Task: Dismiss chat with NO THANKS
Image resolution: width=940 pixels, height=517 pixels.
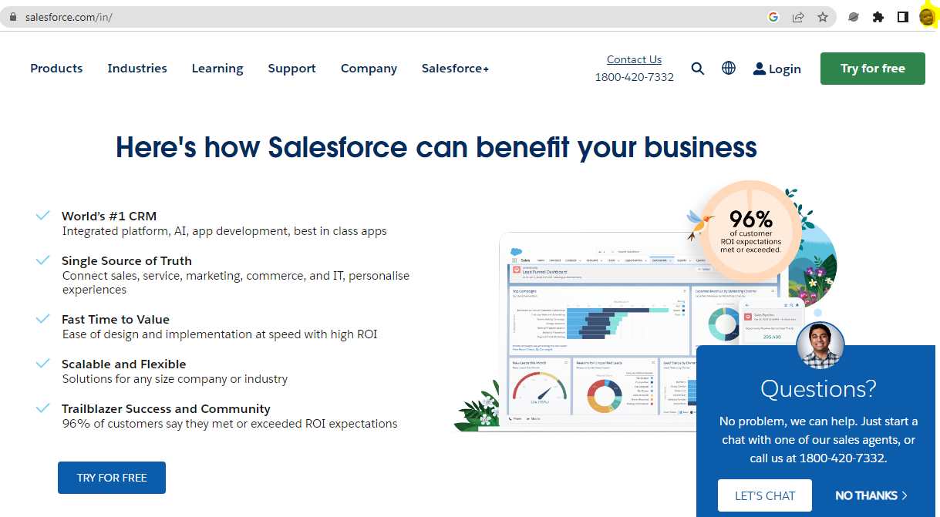Action: tap(871, 495)
